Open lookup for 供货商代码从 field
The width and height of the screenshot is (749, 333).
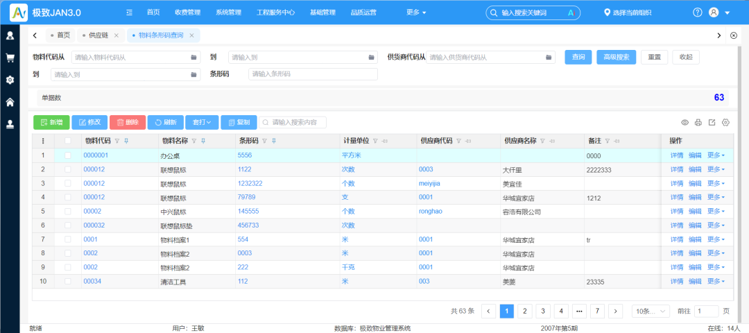tap(549, 58)
